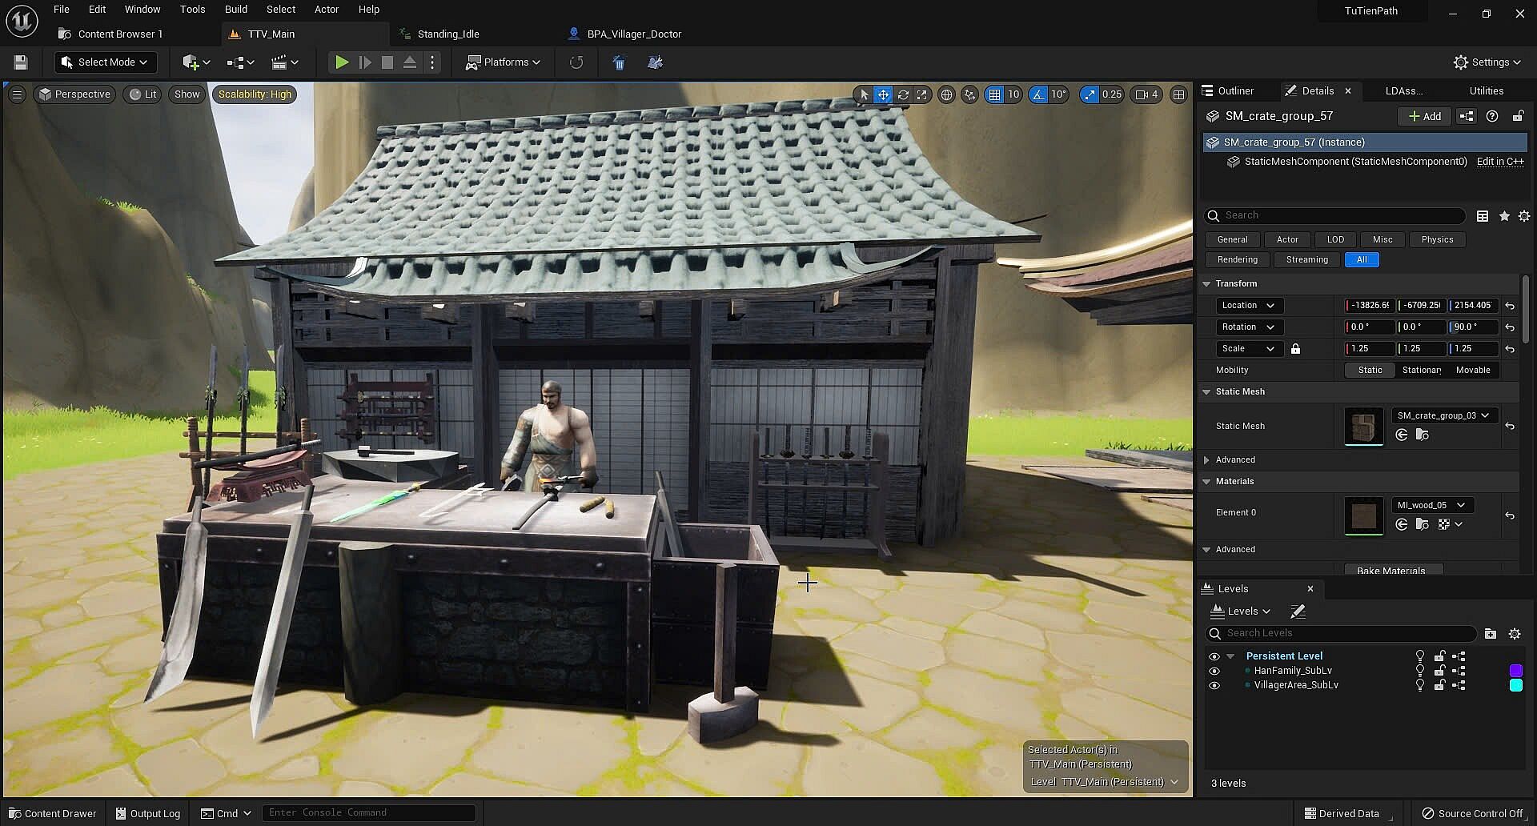Collapse the Transform section

click(1207, 284)
